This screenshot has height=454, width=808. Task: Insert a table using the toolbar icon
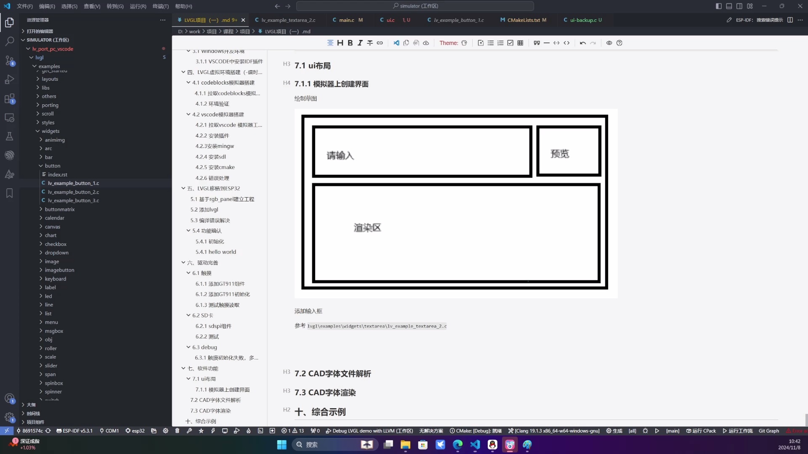pyautogui.click(x=520, y=42)
